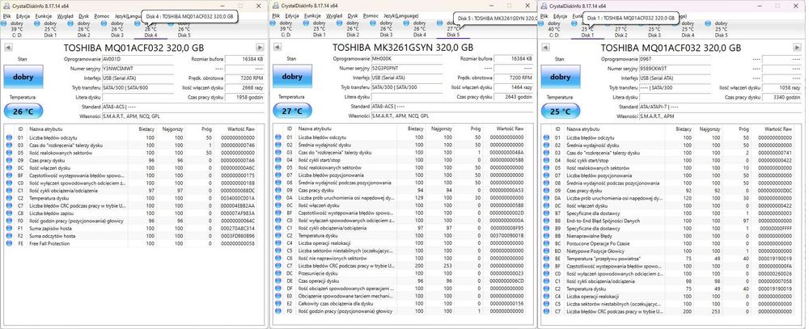
Task: Click dobry health status button in right window
Action: 561,77
